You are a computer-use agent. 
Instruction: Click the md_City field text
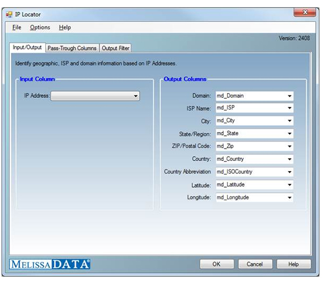226,121
